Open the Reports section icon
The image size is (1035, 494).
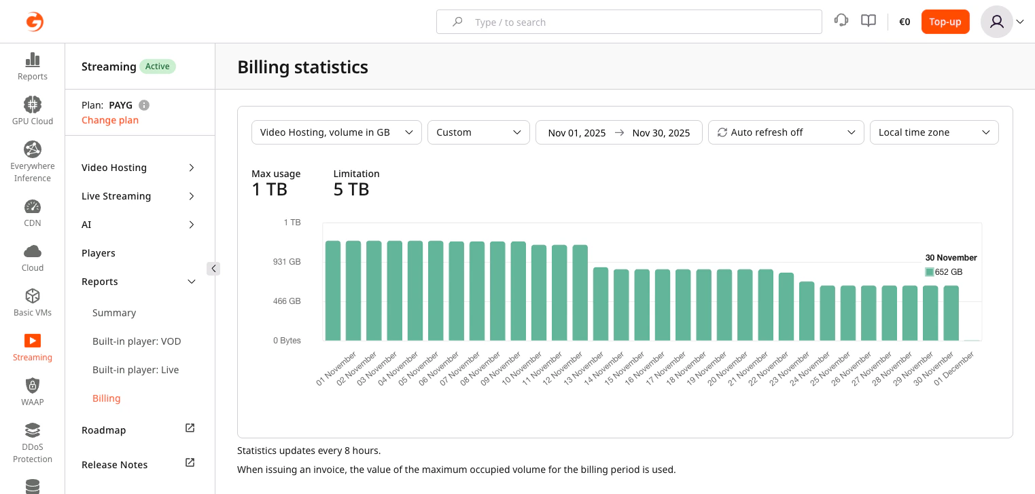[x=32, y=66]
